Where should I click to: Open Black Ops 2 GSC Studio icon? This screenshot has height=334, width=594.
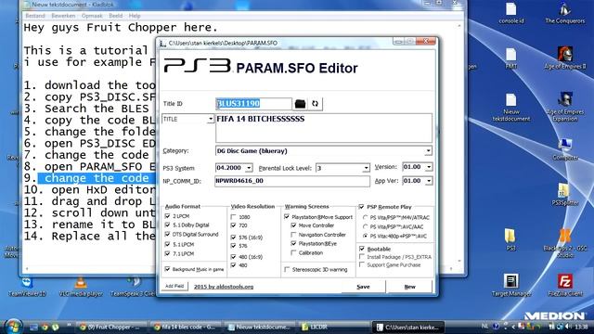(x=565, y=243)
